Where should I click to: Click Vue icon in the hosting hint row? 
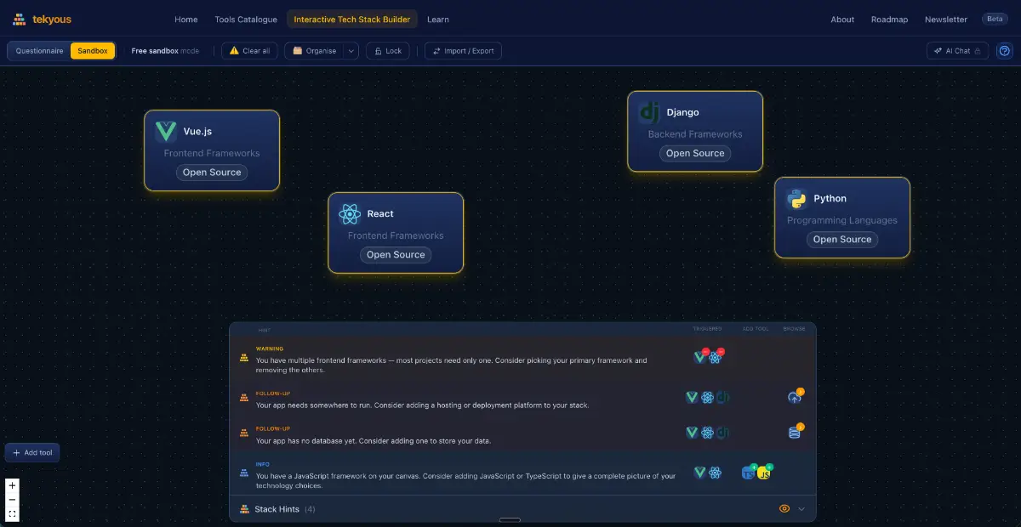coord(693,397)
